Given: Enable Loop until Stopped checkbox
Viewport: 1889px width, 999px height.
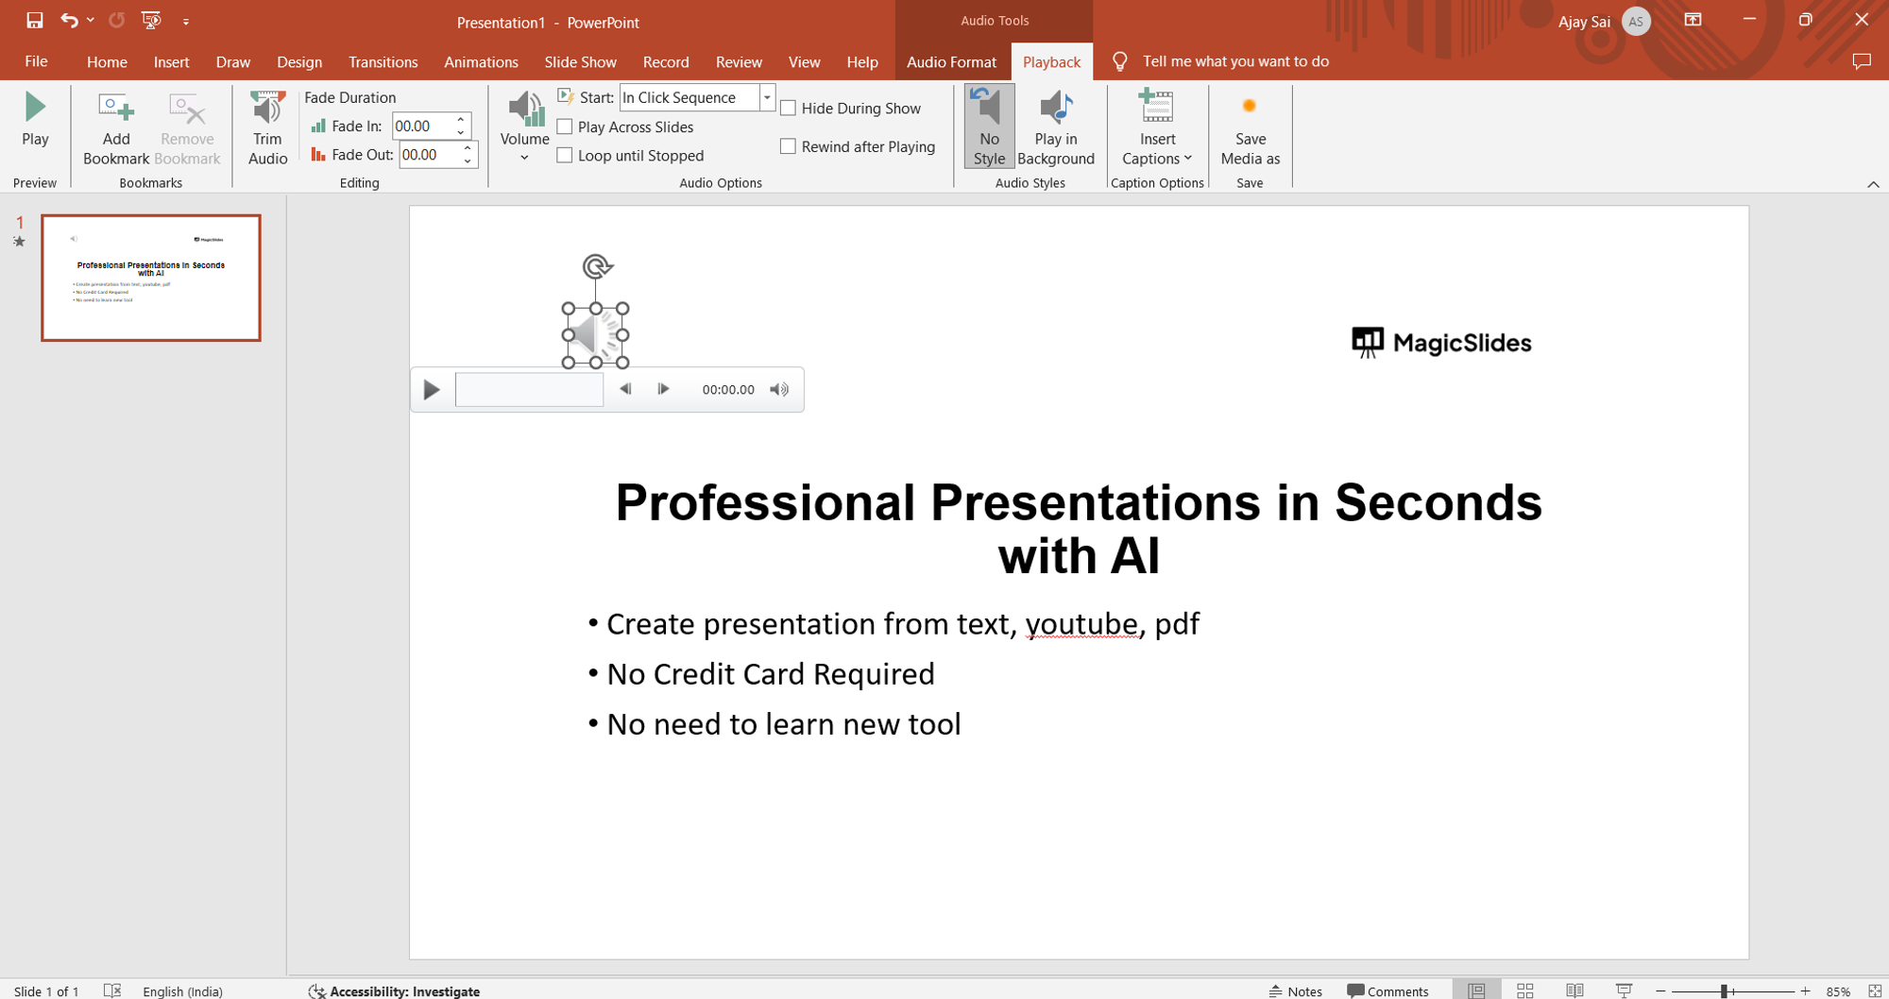Looking at the screenshot, I should [565, 155].
